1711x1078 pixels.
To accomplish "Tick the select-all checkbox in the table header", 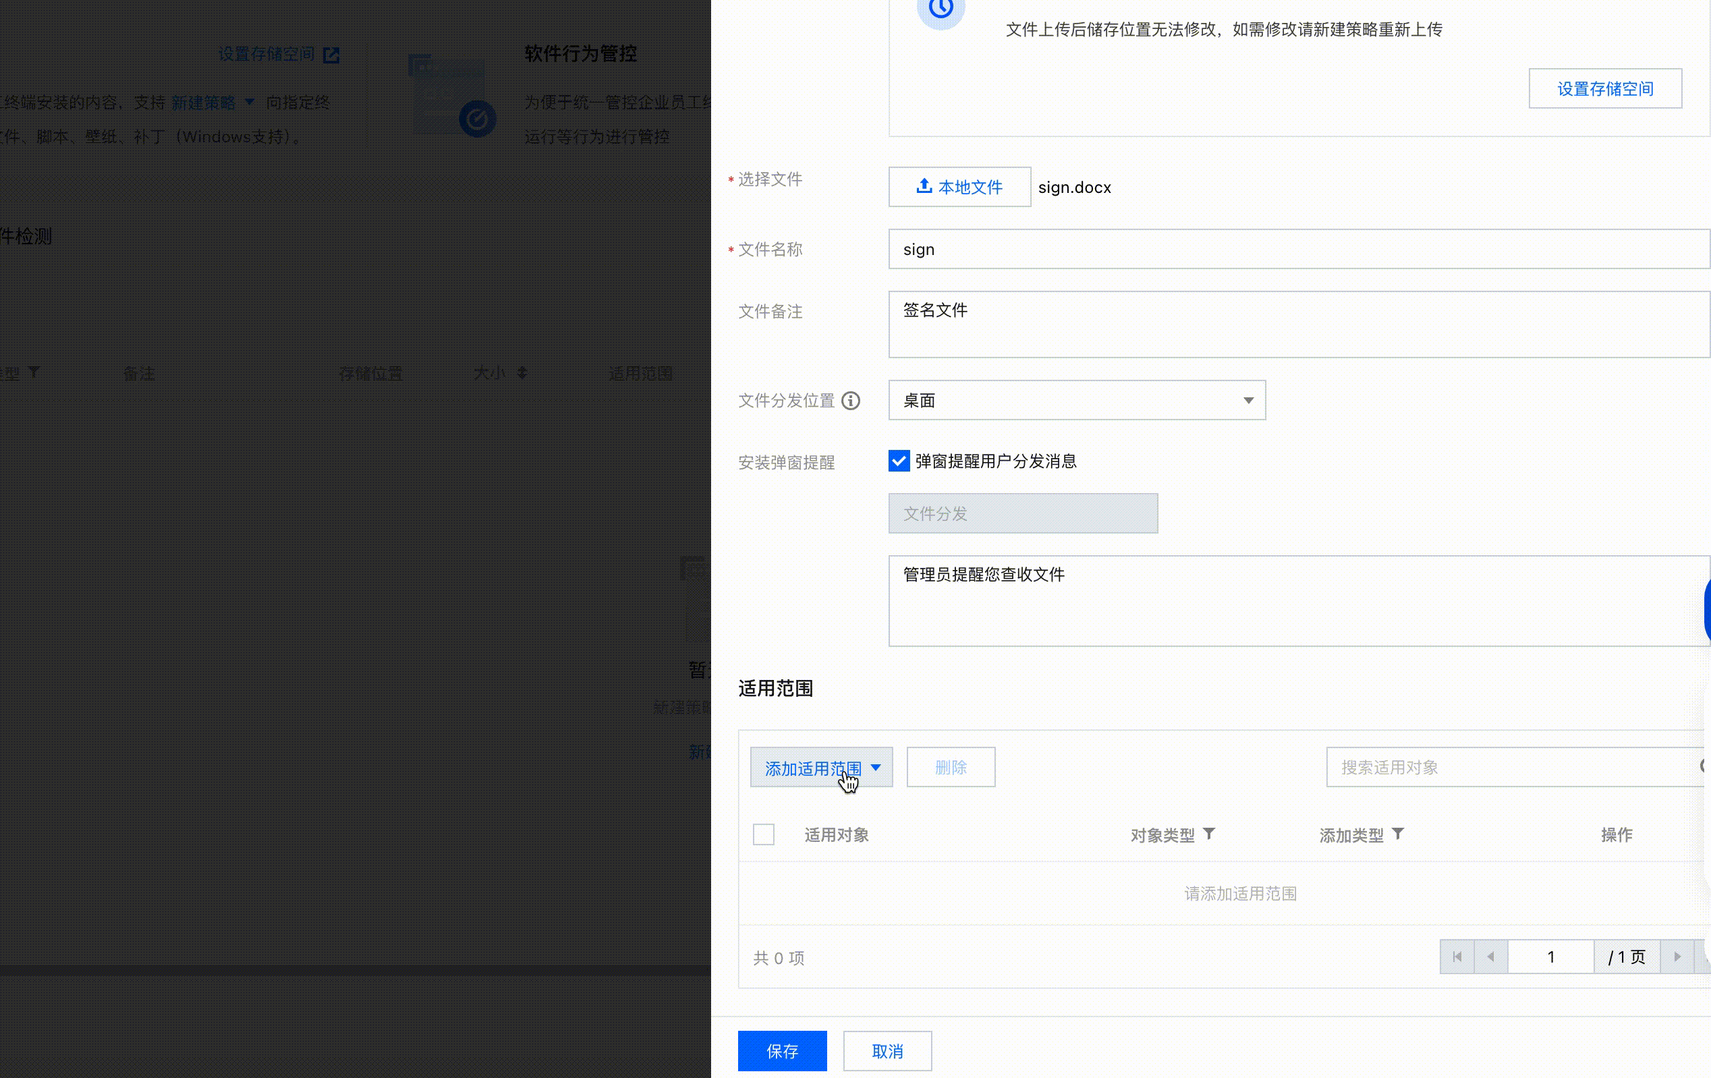I will pyautogui.click(x=763, y=834).
